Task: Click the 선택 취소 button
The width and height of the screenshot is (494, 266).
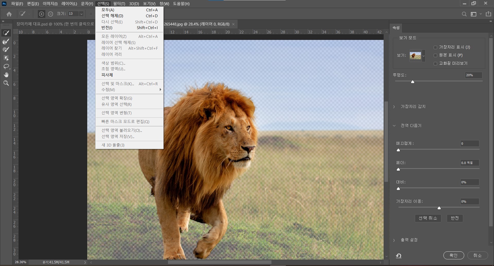Action: (428, 218)
